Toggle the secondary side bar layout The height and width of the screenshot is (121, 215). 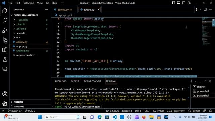(x=184, y=3)
